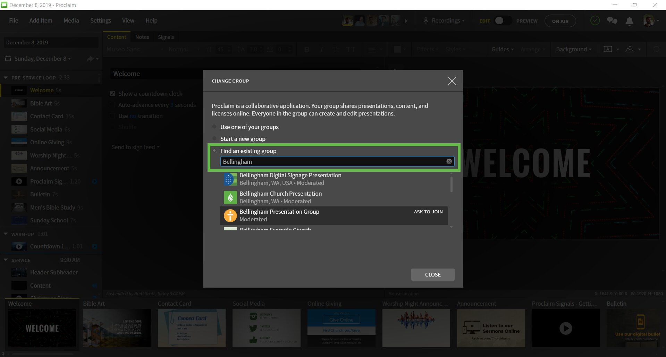666x357 pixels.
Task: Select the Sunday School item in service list
Action: (x=51, y=220)
